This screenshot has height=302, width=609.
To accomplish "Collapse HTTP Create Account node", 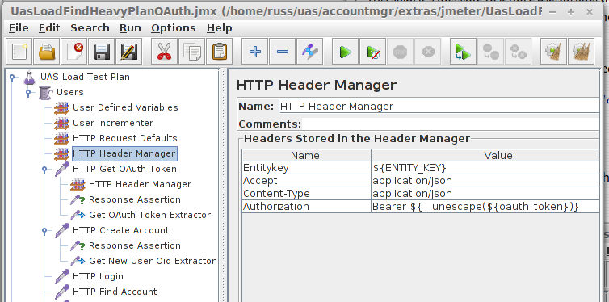I will (x=44, y=231).
